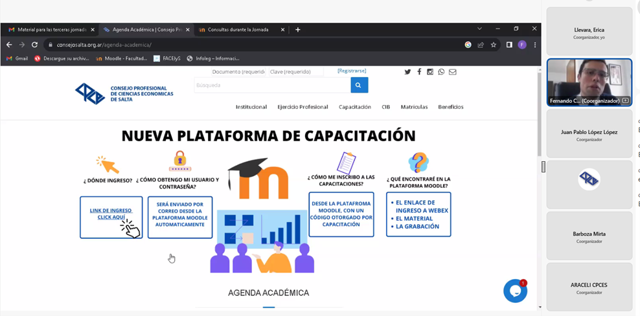
Task: Click the purple clipboard checklist icon
Action: [x=346, y=163]
